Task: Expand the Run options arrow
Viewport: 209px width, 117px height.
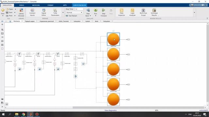Action: coord(96,16)
